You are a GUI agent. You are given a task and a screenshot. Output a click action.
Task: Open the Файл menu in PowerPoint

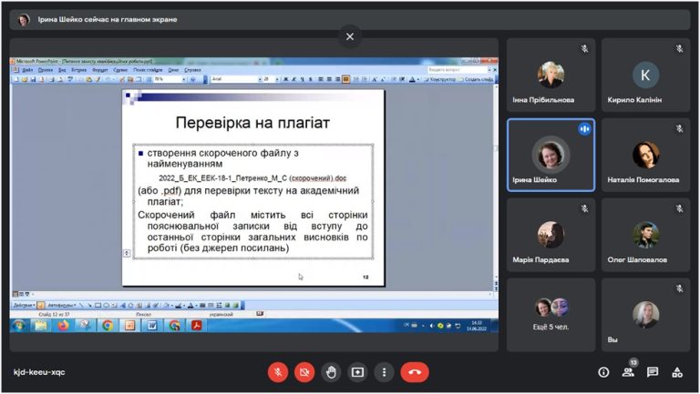(x=27, y=70)
